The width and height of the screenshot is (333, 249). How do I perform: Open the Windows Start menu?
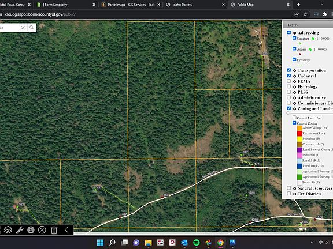(x=100, y=243)
